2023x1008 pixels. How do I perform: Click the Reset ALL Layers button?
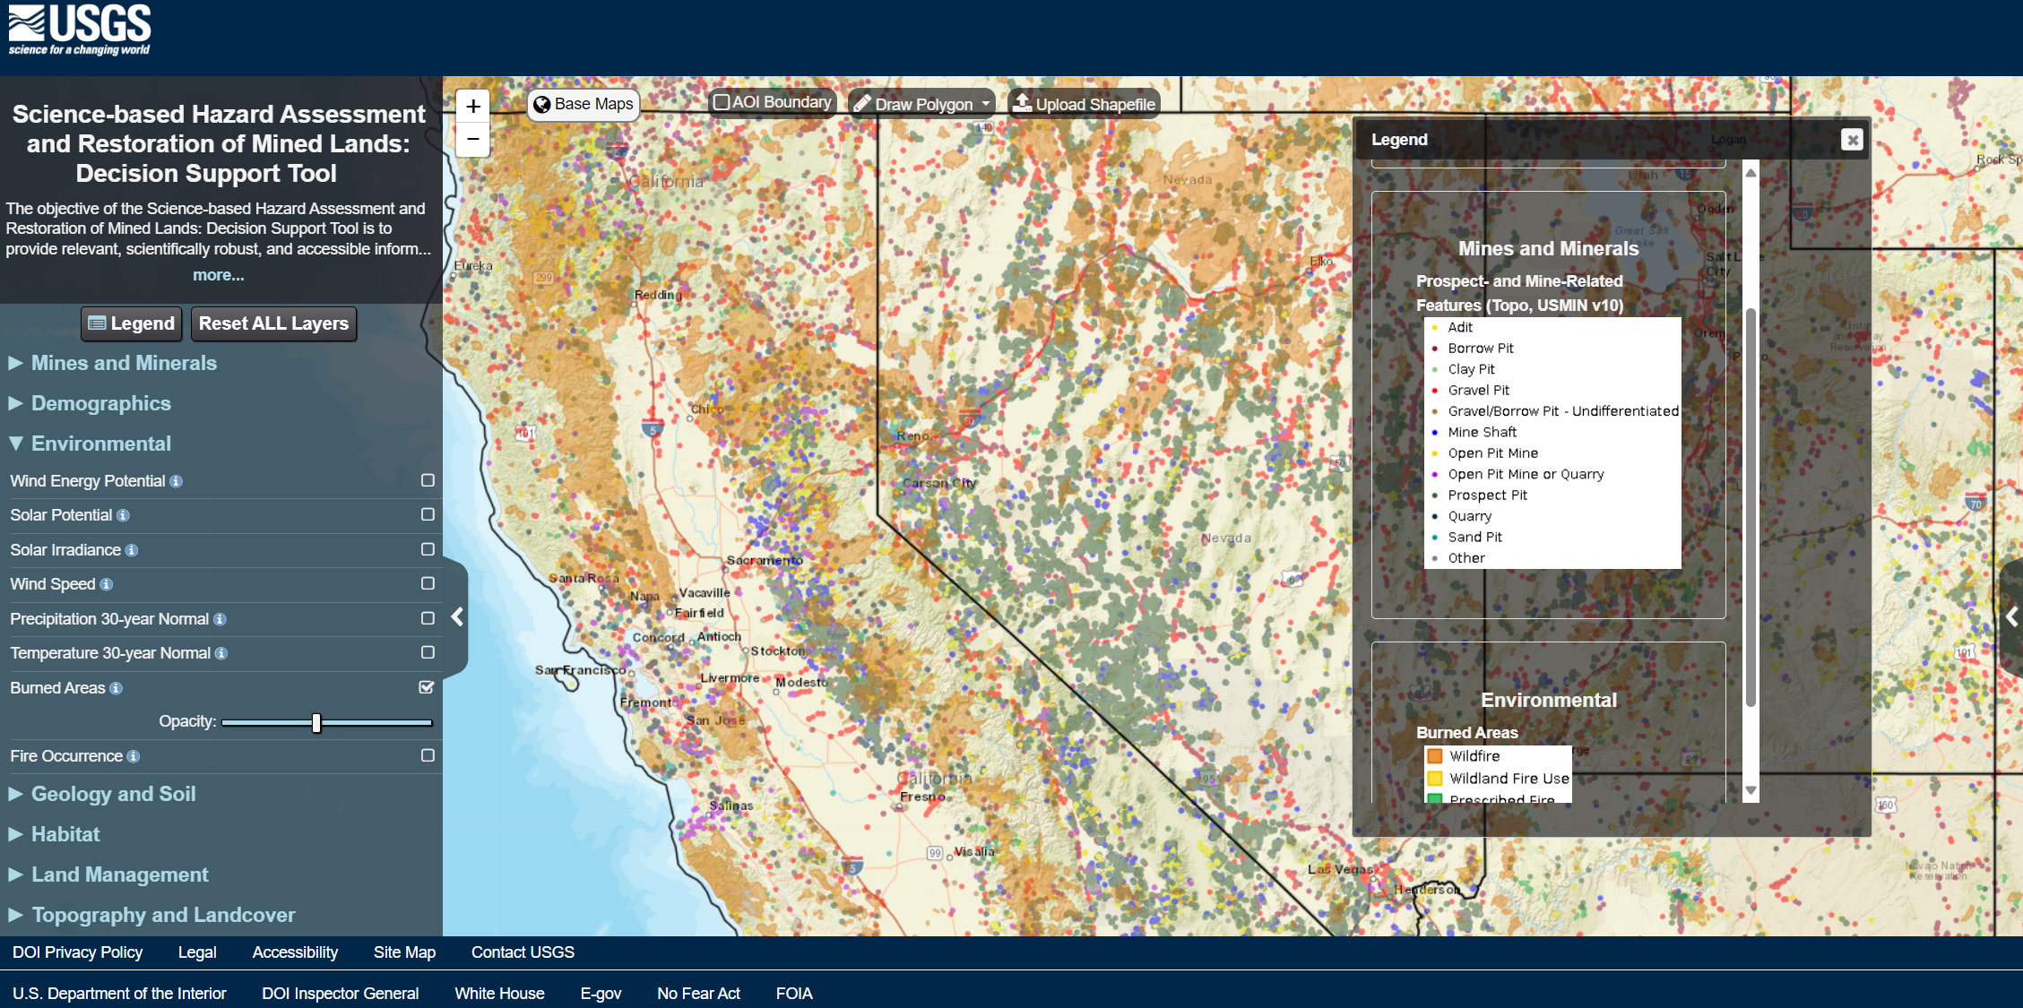tap(273, 323)
